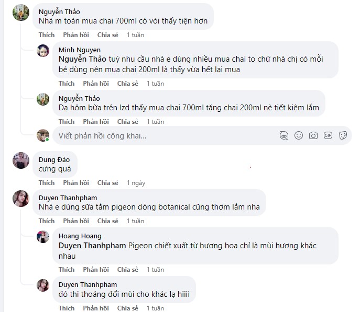Open the emoji picker in reply box

[299, 135]
